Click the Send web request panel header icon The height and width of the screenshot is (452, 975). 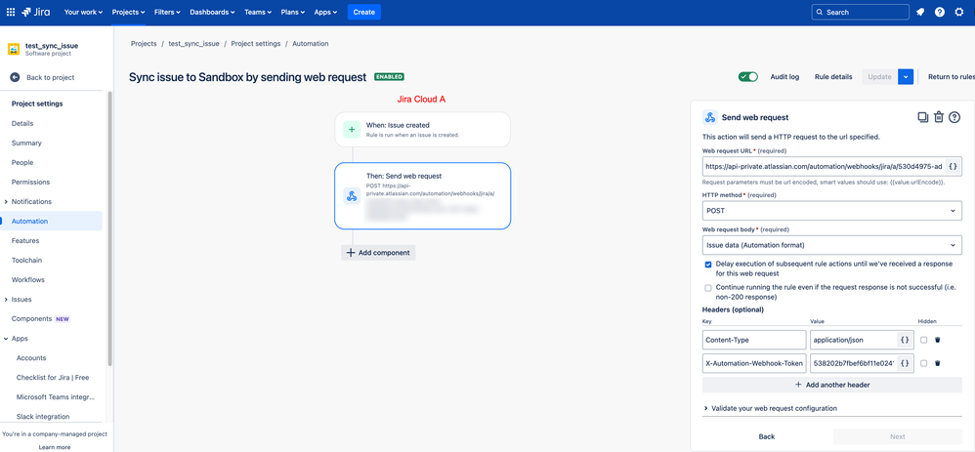coord(710,117)
